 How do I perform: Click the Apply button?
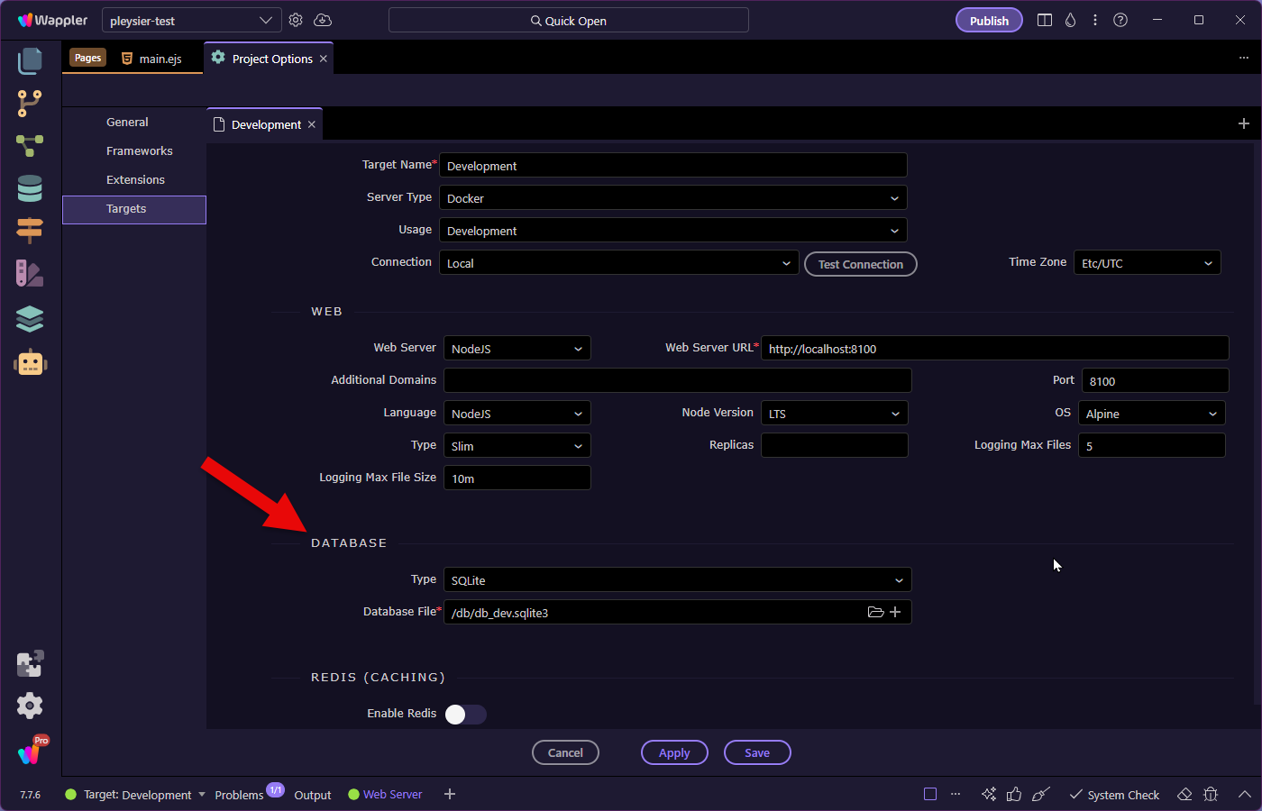[674, 752]
